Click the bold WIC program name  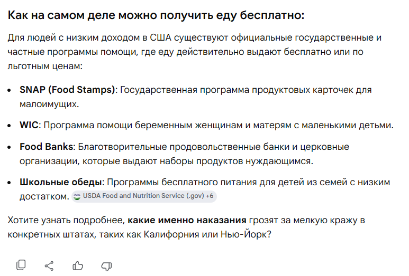(29, 125)
